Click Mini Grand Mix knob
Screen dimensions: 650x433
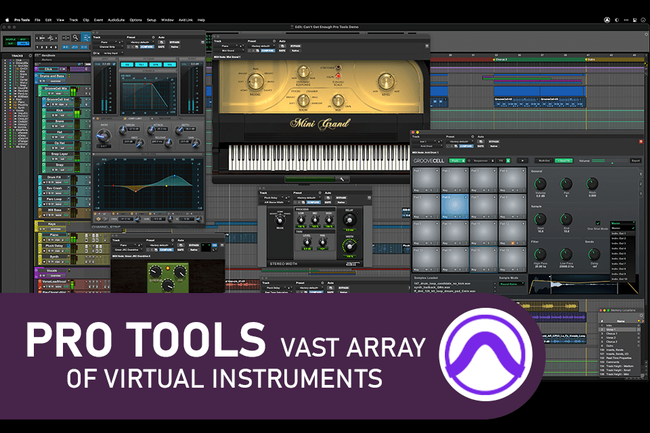click(339, 100)
